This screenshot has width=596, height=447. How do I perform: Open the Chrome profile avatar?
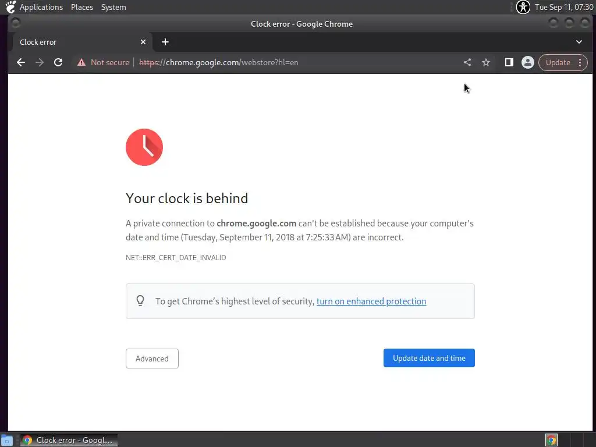(x=527, y=62)
